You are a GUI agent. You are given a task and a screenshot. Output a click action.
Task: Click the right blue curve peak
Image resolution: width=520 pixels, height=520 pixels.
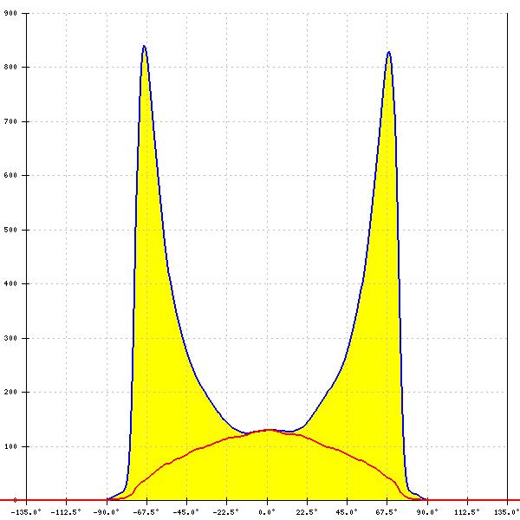pos(388,52)
